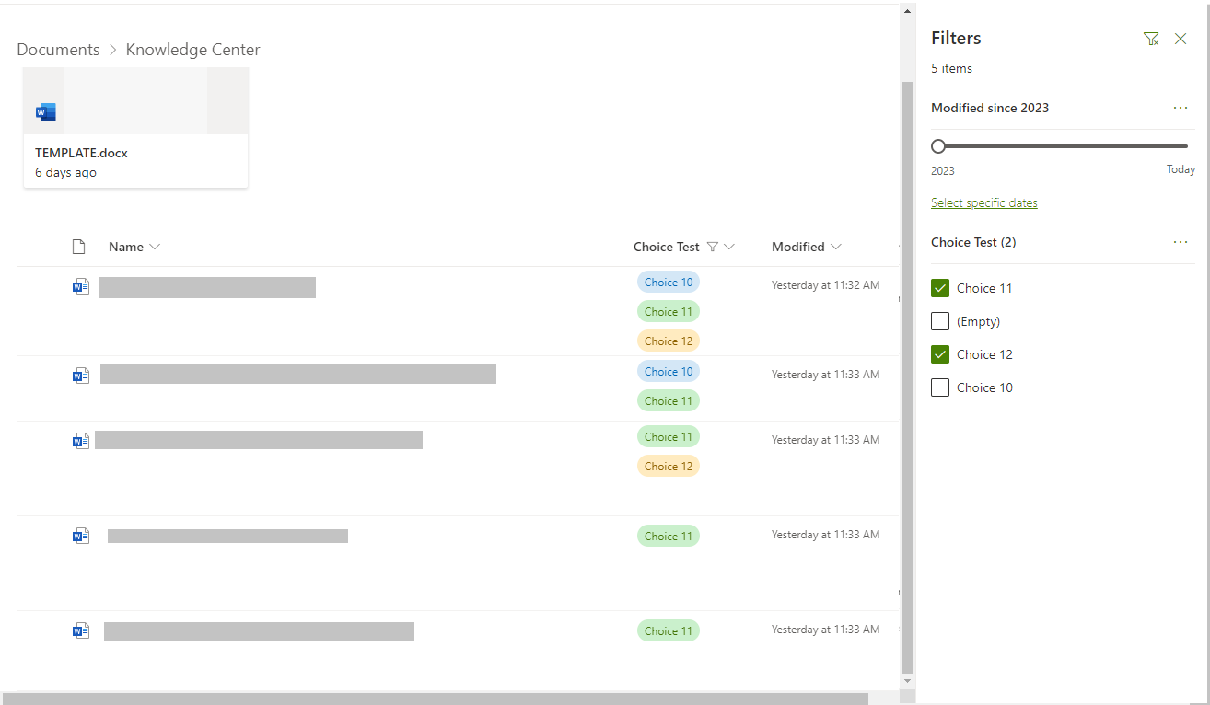This screenshot has width=1210, height=705.
Task: Click the filter icon in Choice Test column header
Action: pyautogui.click(x=712, y=247)
